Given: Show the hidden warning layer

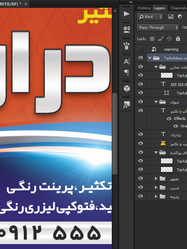Looking at the screenshot, I should coord(141,48).
